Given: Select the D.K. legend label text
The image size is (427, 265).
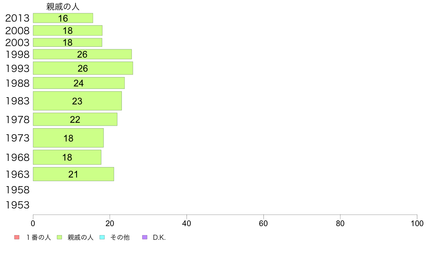Looking at the screenshot, I should click(x=159, y=238).
